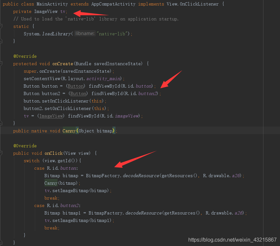Image resolution: width=280 pixels, height=246 pixels.
Task: Click the Canny(bitmap) call
Action: tap(61, 183)
